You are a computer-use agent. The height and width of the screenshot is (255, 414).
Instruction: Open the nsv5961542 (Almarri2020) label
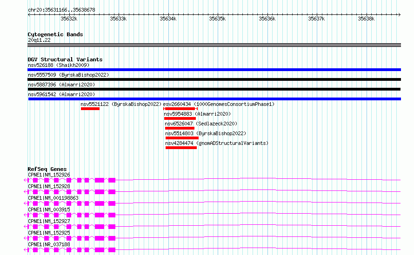pos(61,94)
